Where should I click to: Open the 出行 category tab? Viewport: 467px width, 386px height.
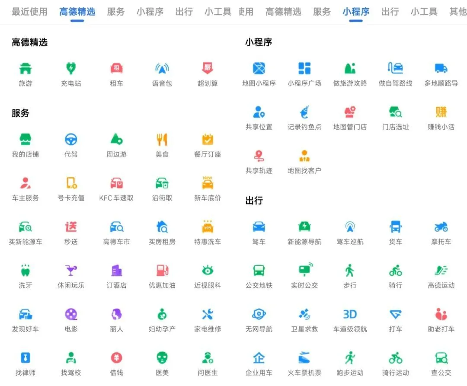click(x=184, y=12)
